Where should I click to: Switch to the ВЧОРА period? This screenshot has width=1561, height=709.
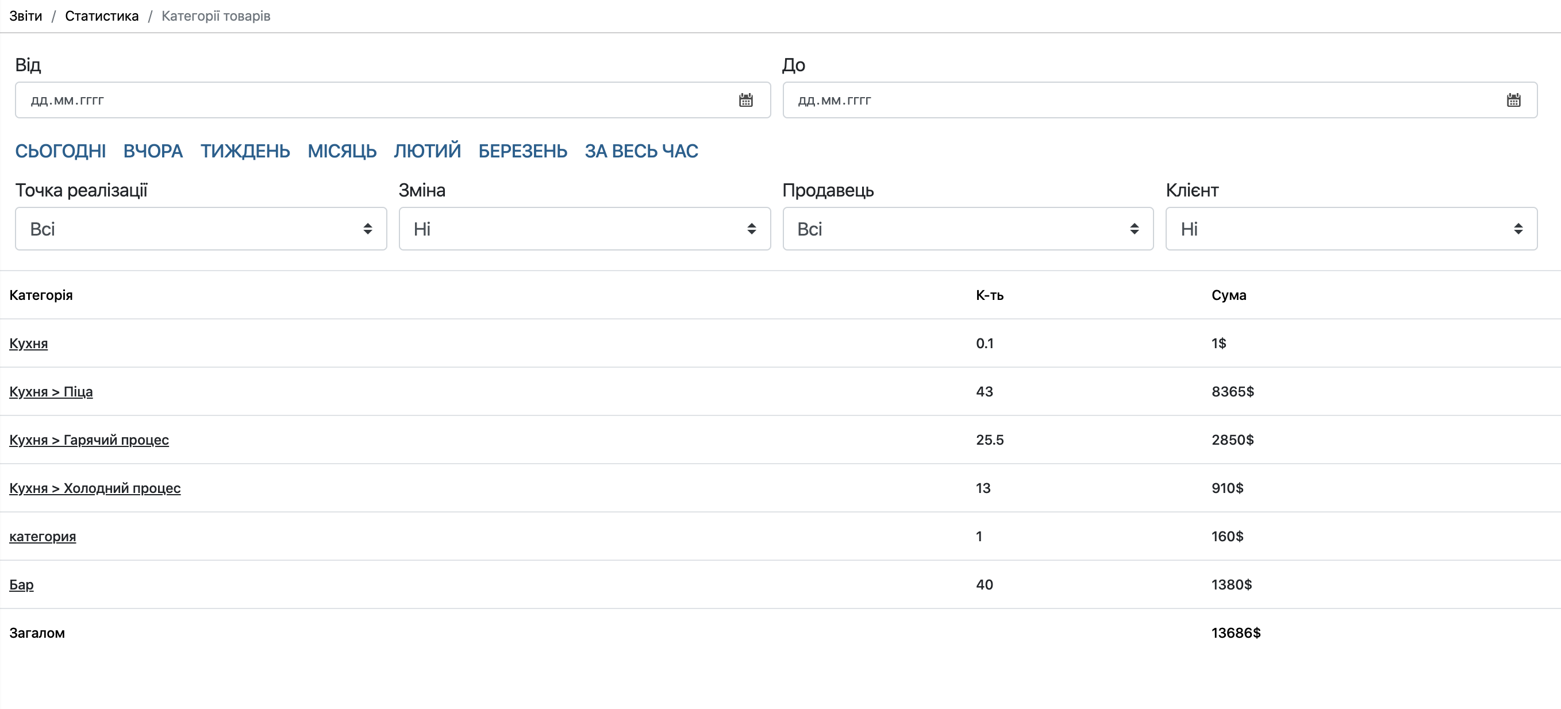(153, 151)
